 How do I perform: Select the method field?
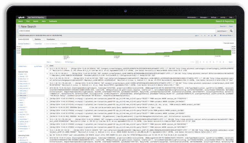coord(22,110)
